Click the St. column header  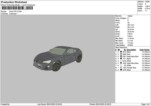tap(124, 49)
